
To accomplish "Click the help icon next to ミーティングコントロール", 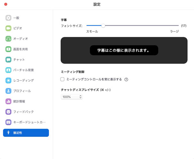I will (126, 79).
